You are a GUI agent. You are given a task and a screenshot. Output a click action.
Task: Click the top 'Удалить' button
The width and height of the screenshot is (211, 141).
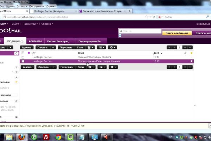[x=27, y=48]
